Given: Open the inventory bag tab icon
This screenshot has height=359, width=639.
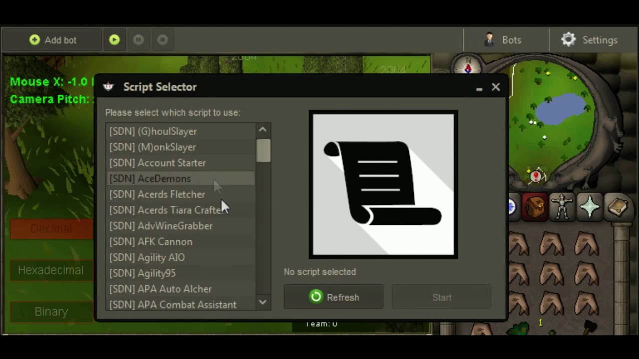Looking at the screenshot, I should coord(535,206).
